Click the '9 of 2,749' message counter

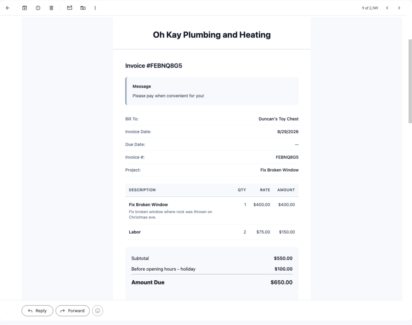(x=370, y=8)
